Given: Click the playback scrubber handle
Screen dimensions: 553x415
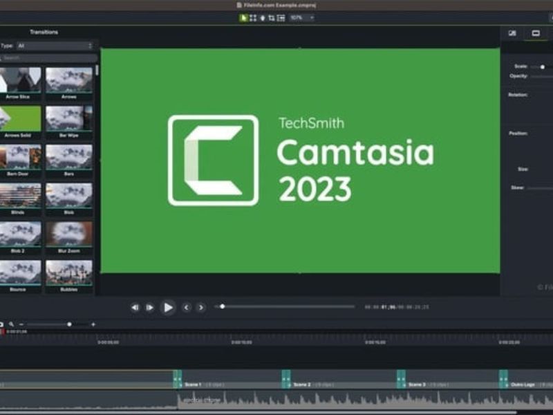Looking at the screenshot, I should click(222, 306).
